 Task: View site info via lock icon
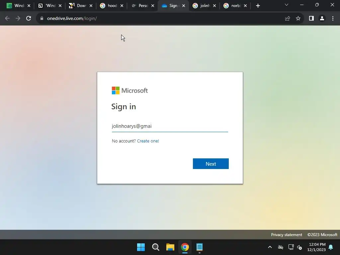(x=42, y=19)
